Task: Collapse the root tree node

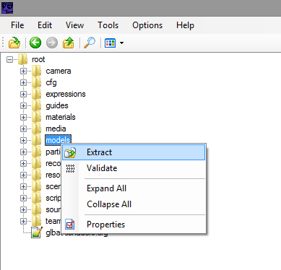Action: (x=9, y=59)
